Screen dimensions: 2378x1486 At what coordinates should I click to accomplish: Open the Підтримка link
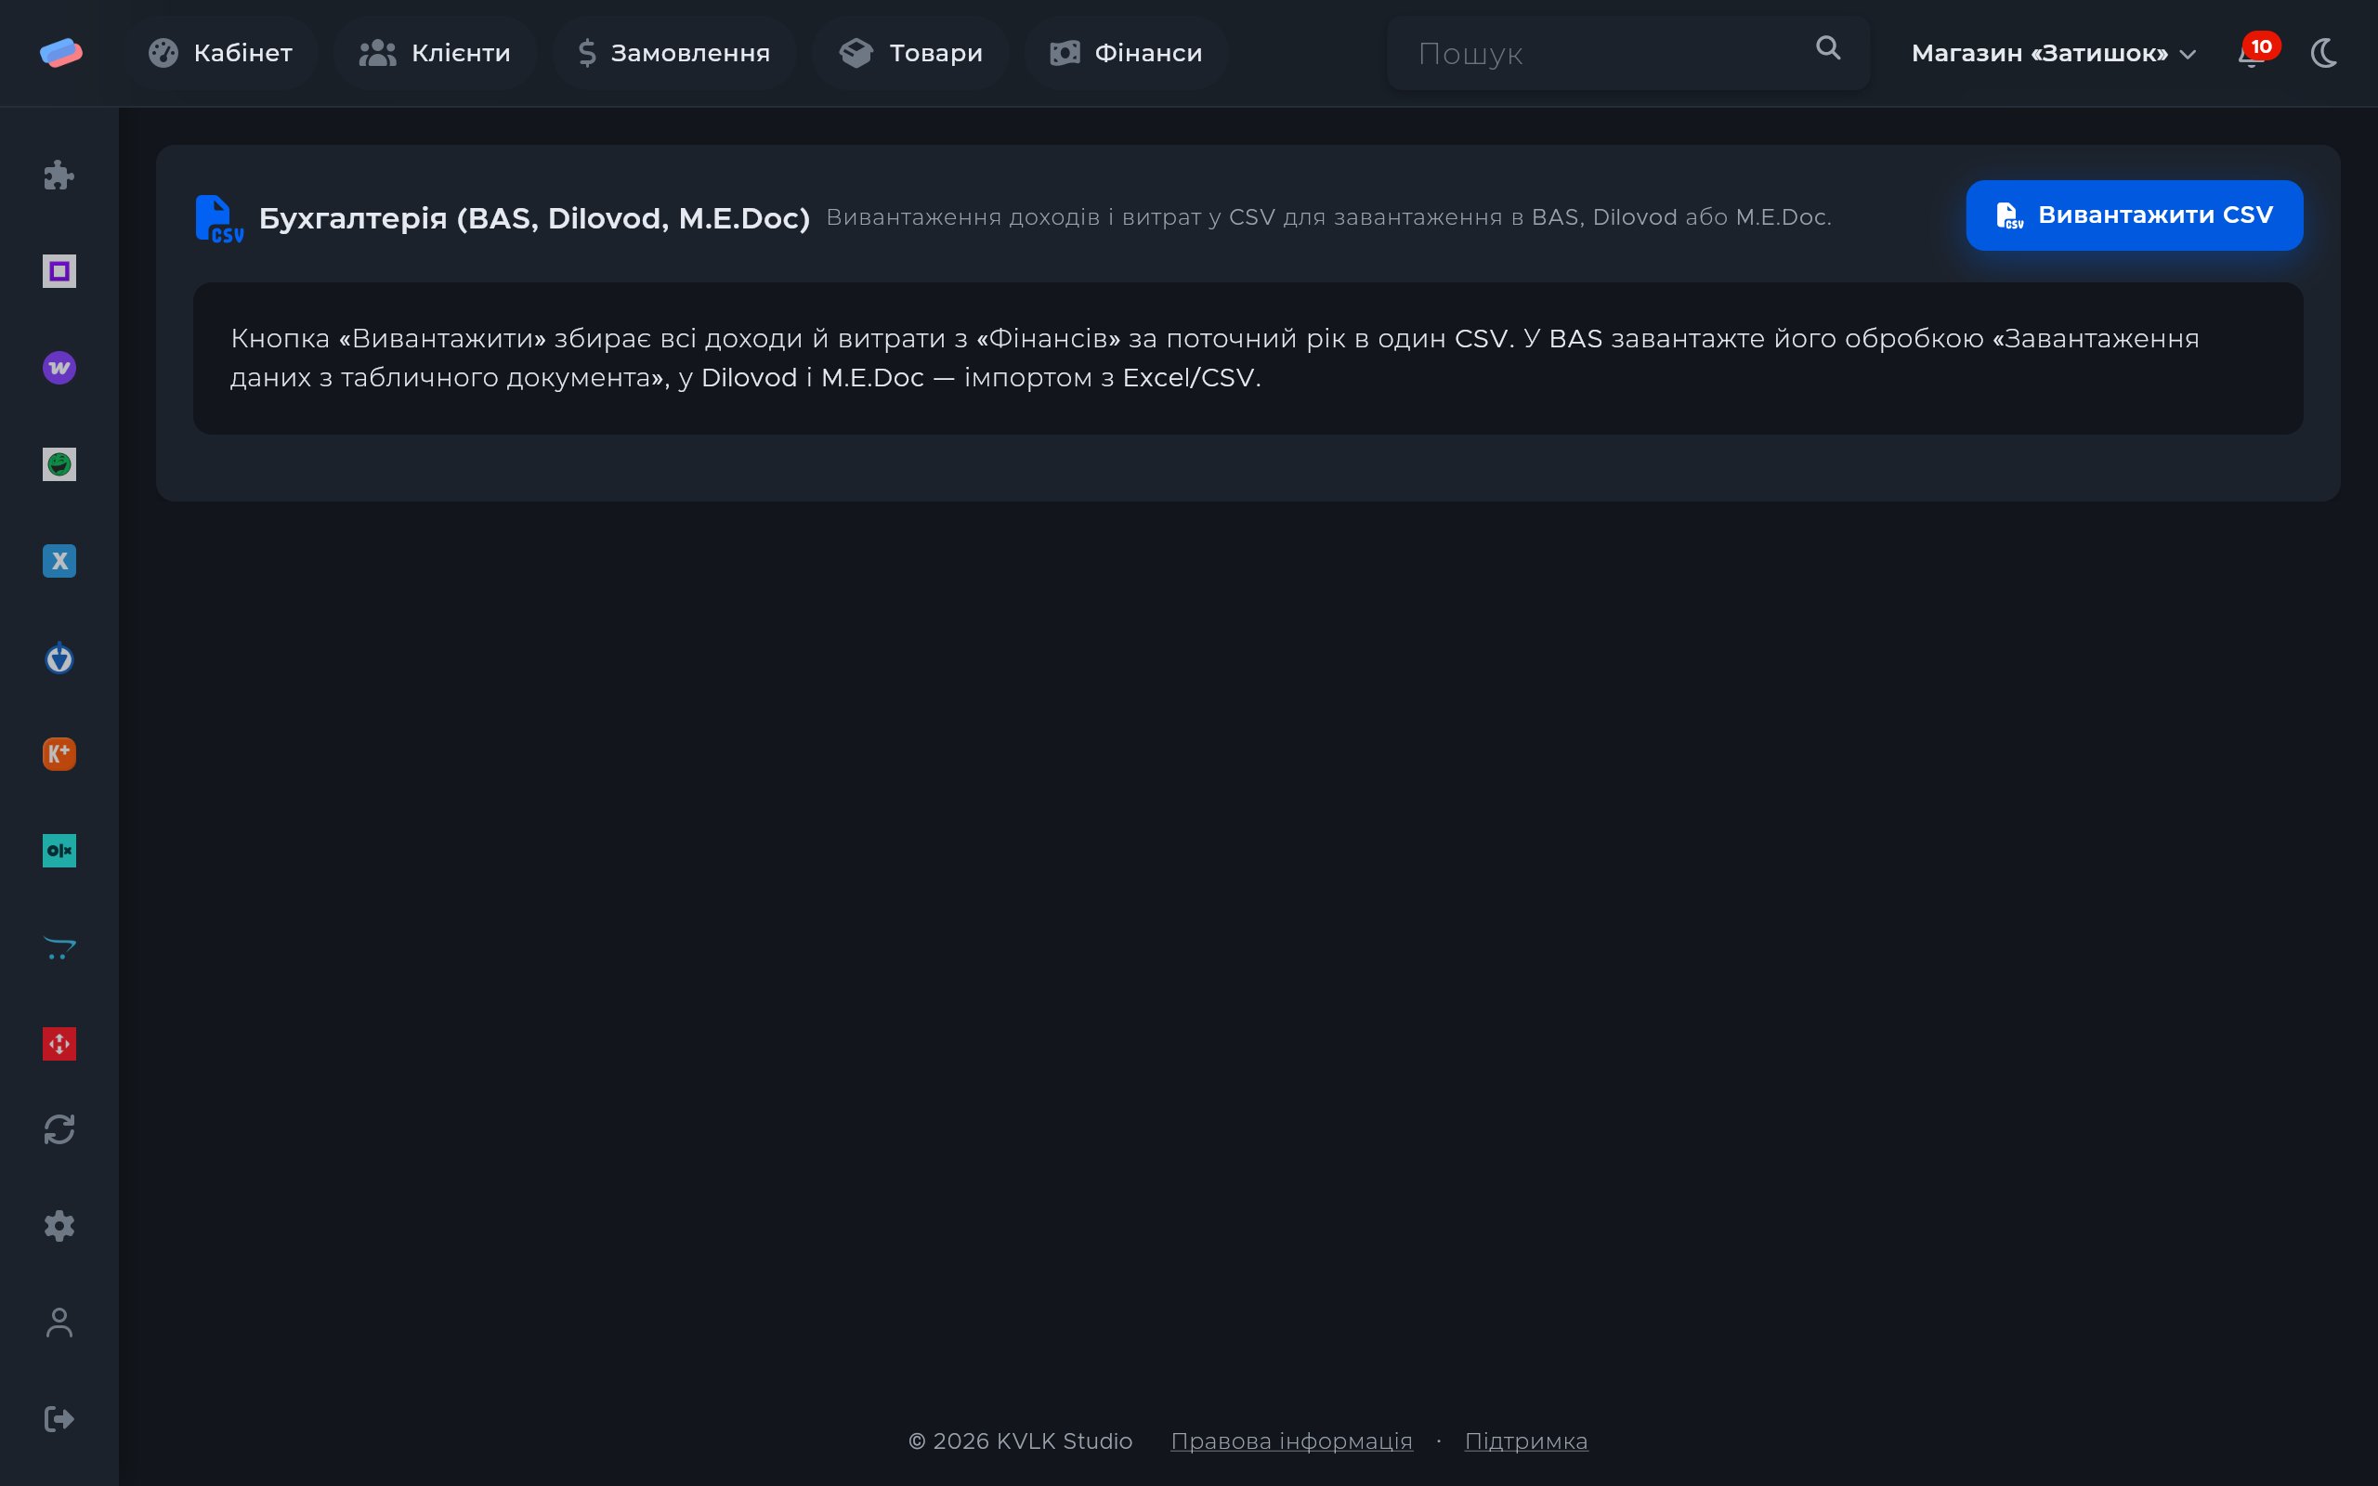point(1526,1440)
